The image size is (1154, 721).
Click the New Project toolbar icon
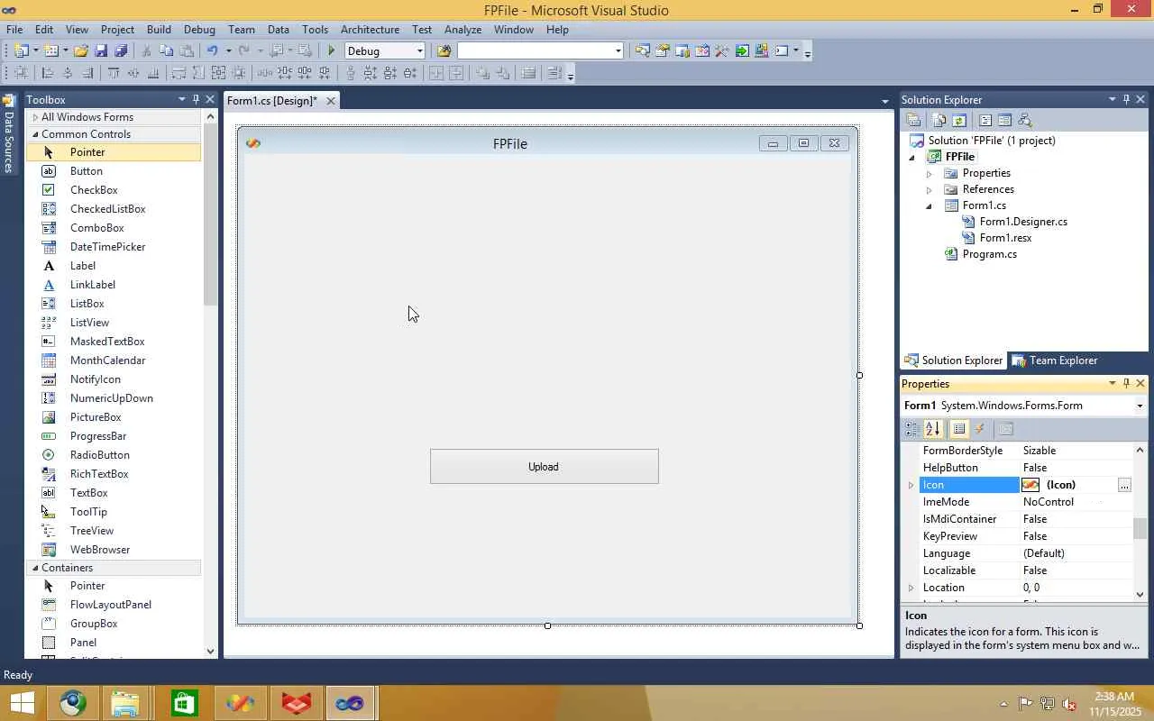point(21,51)
